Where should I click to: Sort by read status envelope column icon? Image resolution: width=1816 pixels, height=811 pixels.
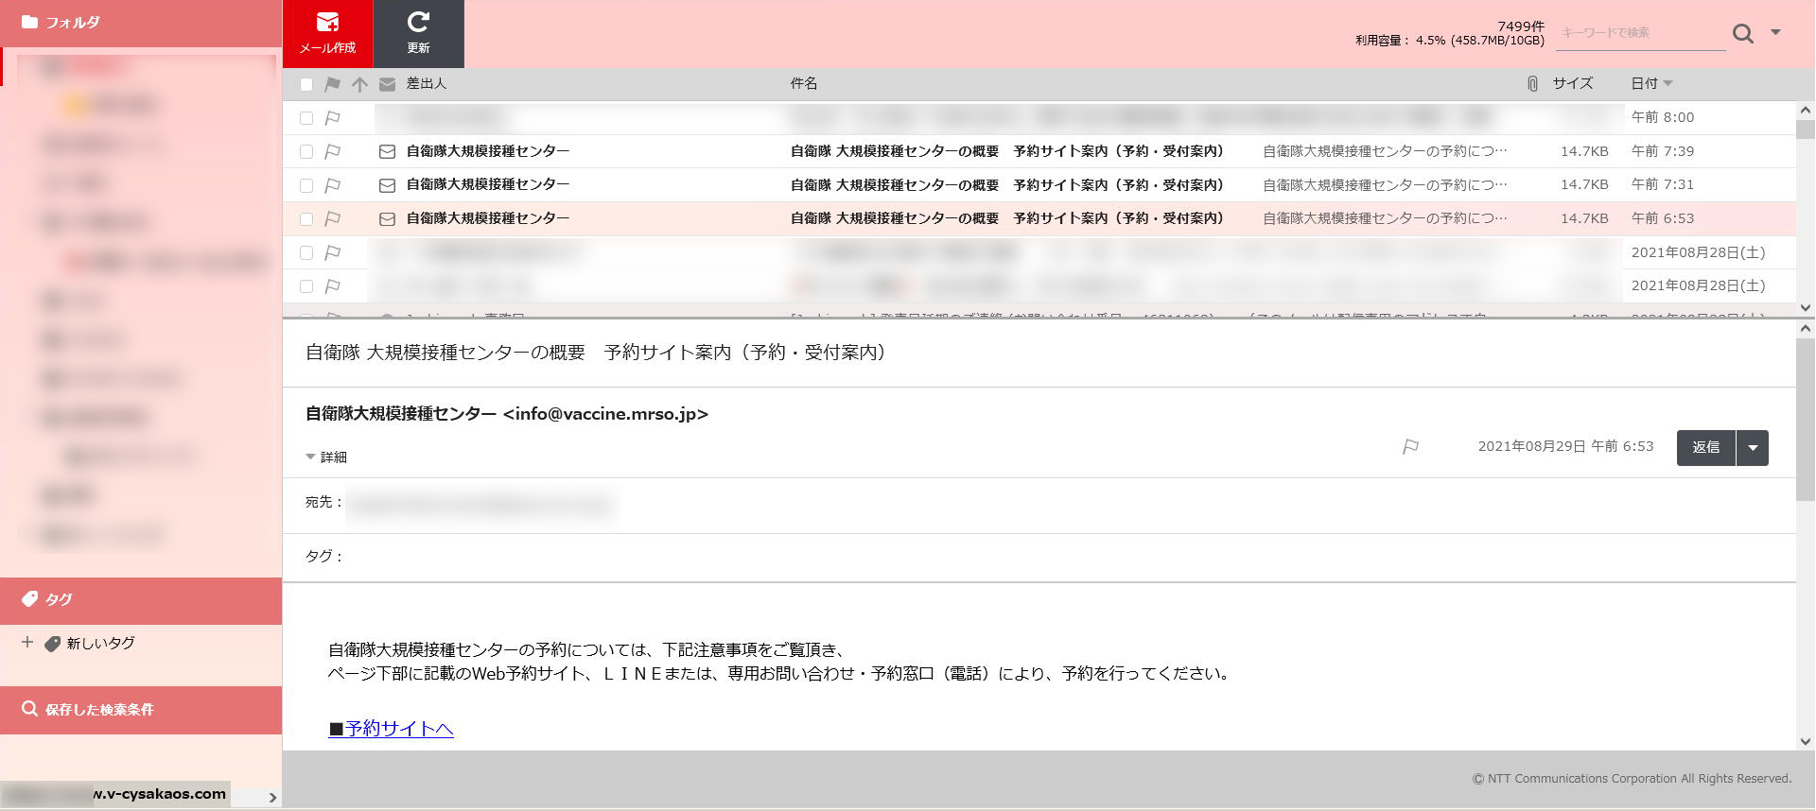click(x=387, y=84)
